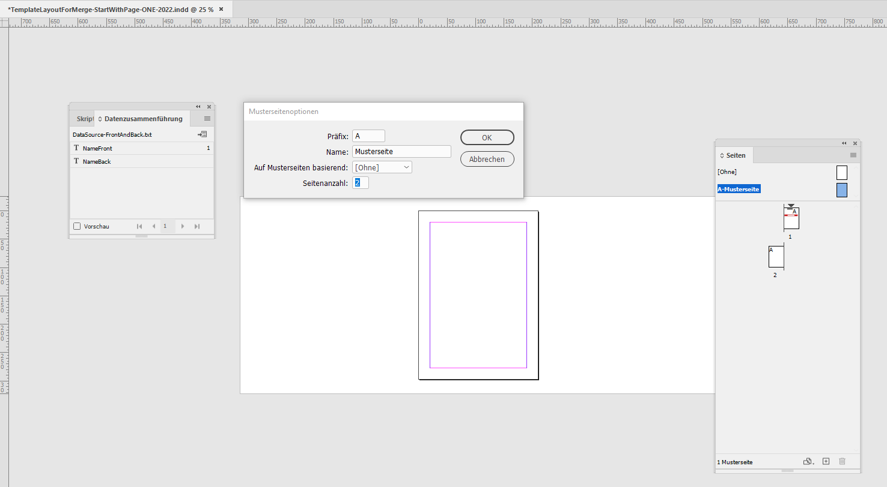Click the Abbrechen button
This screenshot has width=887, height=487.
tap(487, 159)
